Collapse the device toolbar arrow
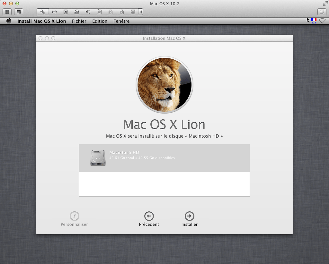 tap(141, 12)
